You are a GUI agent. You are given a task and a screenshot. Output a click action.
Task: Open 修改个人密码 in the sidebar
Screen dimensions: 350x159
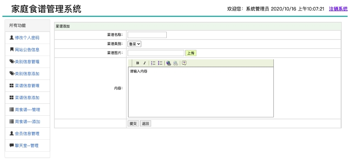pyautogui.click(x=27, y=38)
